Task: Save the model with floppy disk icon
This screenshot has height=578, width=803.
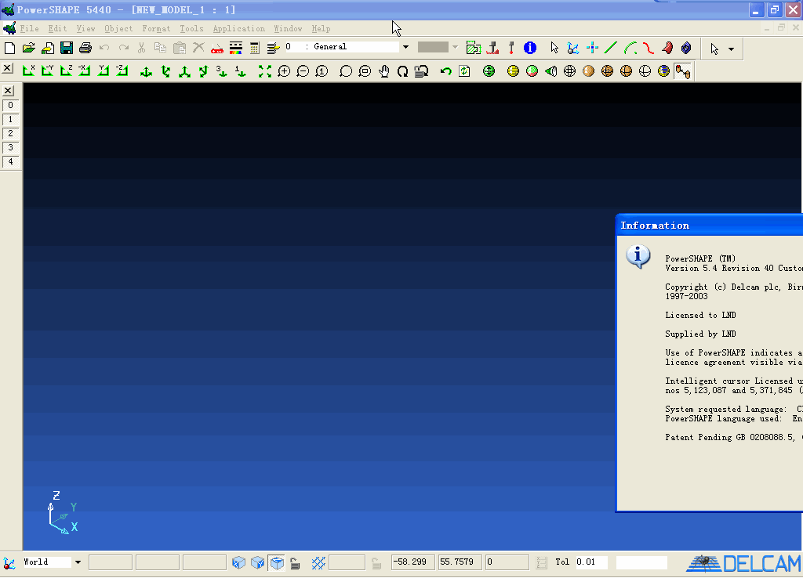Action: click(67, 48)
